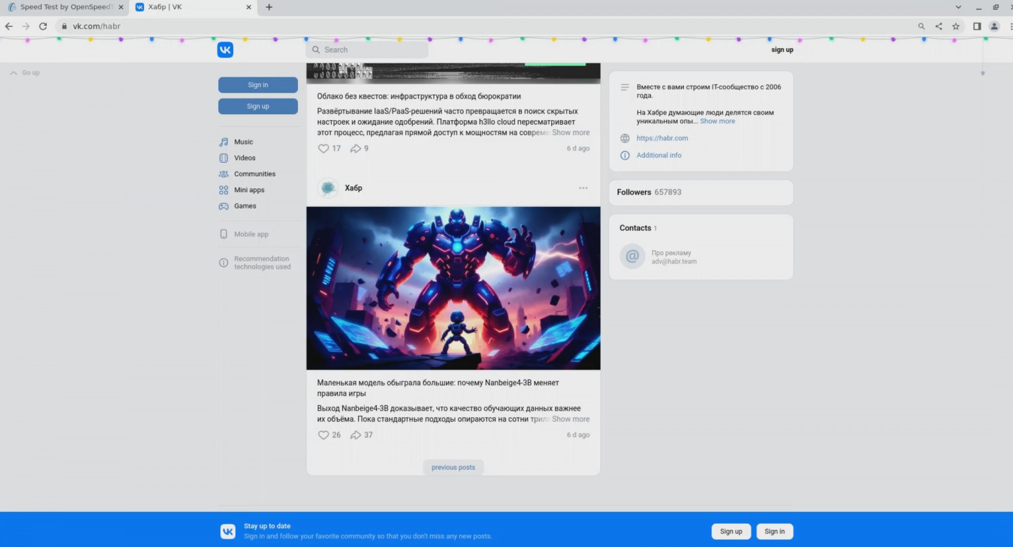Open Recommendation technologies used link

262,263
